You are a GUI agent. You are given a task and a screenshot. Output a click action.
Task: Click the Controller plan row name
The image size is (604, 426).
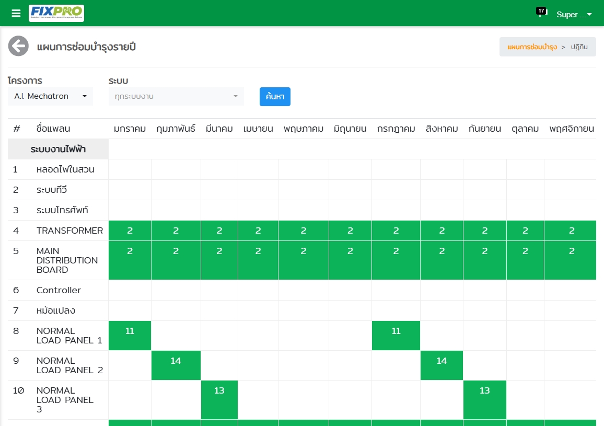[x=59, y=290]
